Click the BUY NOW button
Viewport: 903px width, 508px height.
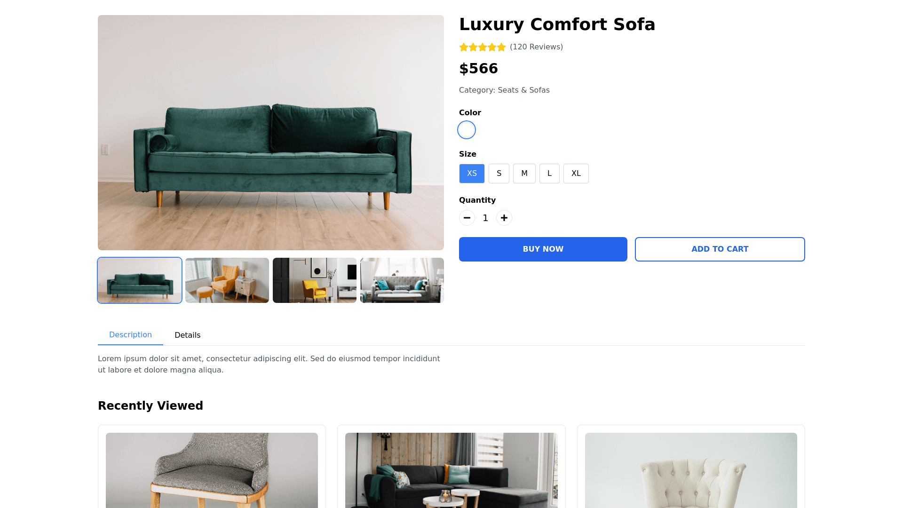coord(543,249)
